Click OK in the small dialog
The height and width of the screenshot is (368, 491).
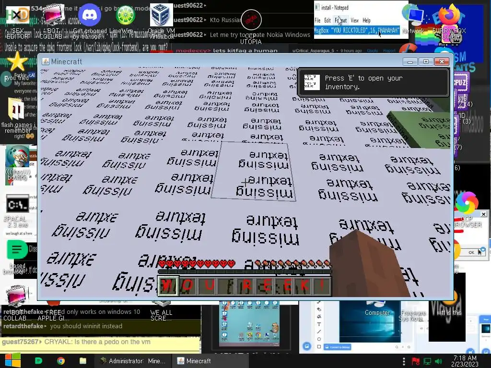point(472,252)
